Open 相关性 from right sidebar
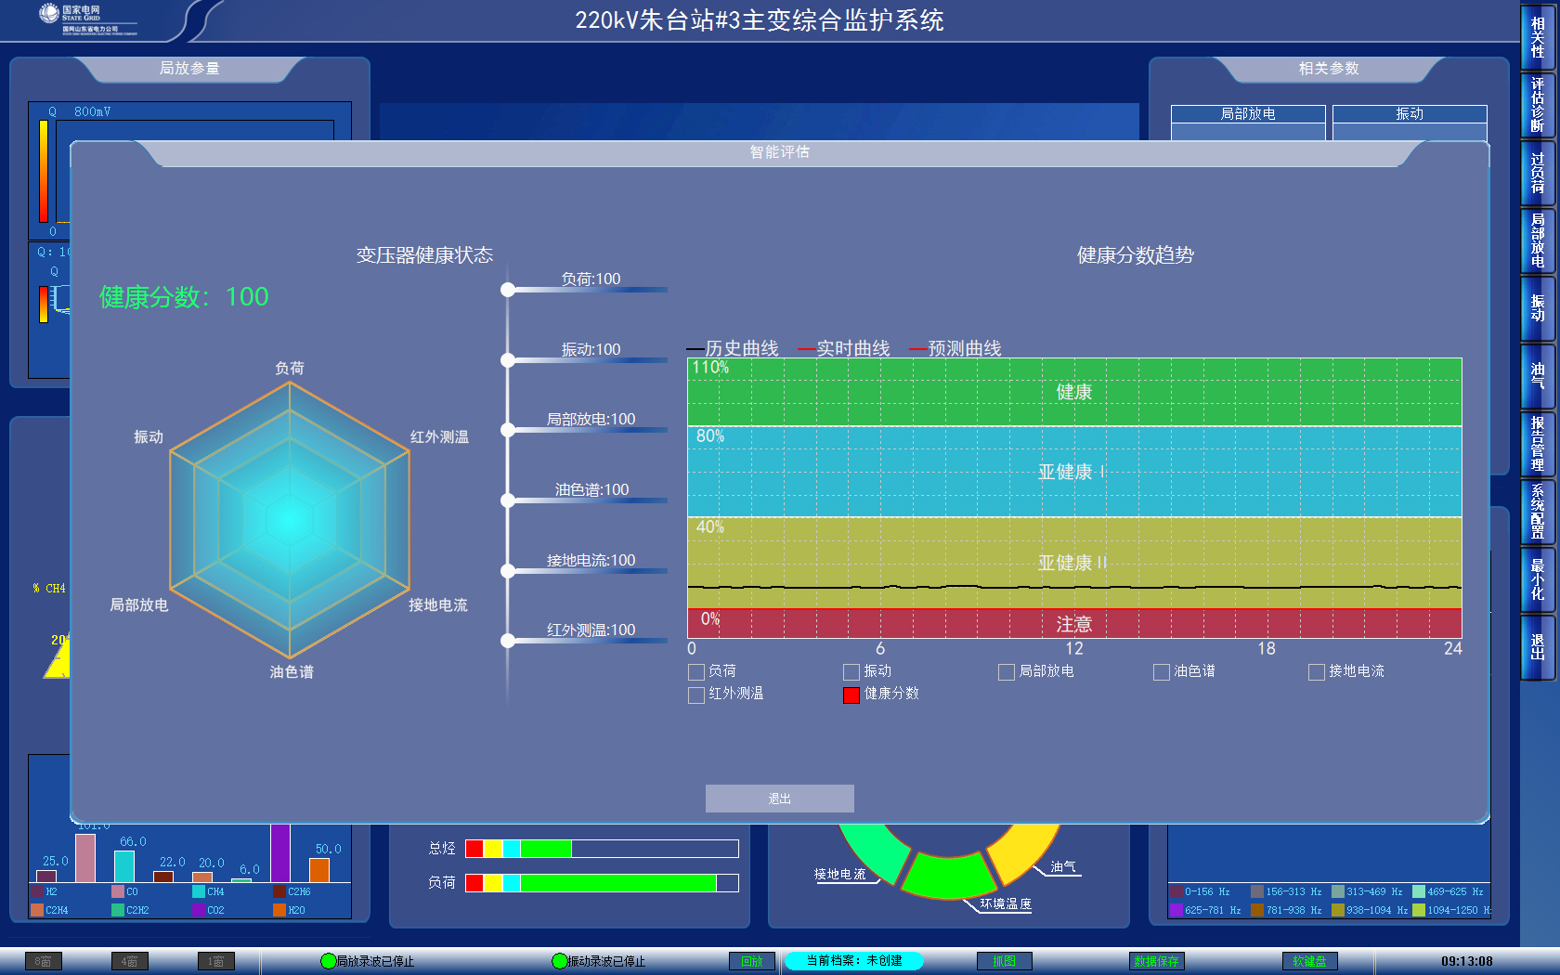This screenshot has width=1560, height=975. click(1538, 37)
